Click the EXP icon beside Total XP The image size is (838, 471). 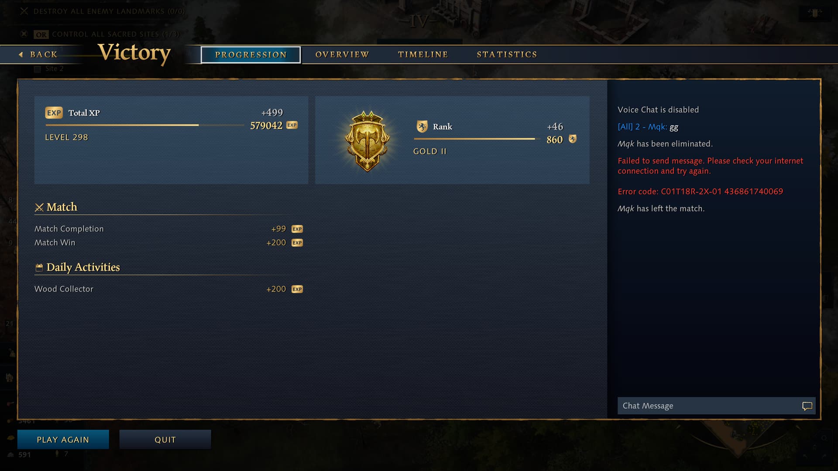[x=54, y=113]
